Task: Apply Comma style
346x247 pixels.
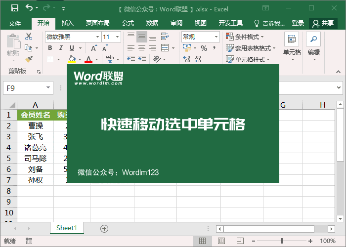Action: coord(214,48)
